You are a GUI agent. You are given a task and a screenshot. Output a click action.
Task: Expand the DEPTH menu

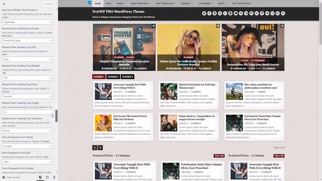222,4
